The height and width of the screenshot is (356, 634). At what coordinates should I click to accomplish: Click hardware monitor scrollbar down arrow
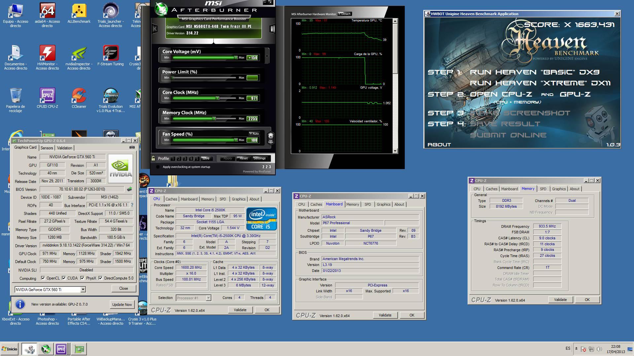click(395, 151)
